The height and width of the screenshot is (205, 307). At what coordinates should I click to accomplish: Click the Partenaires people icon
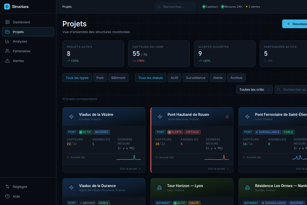[7, 51]
